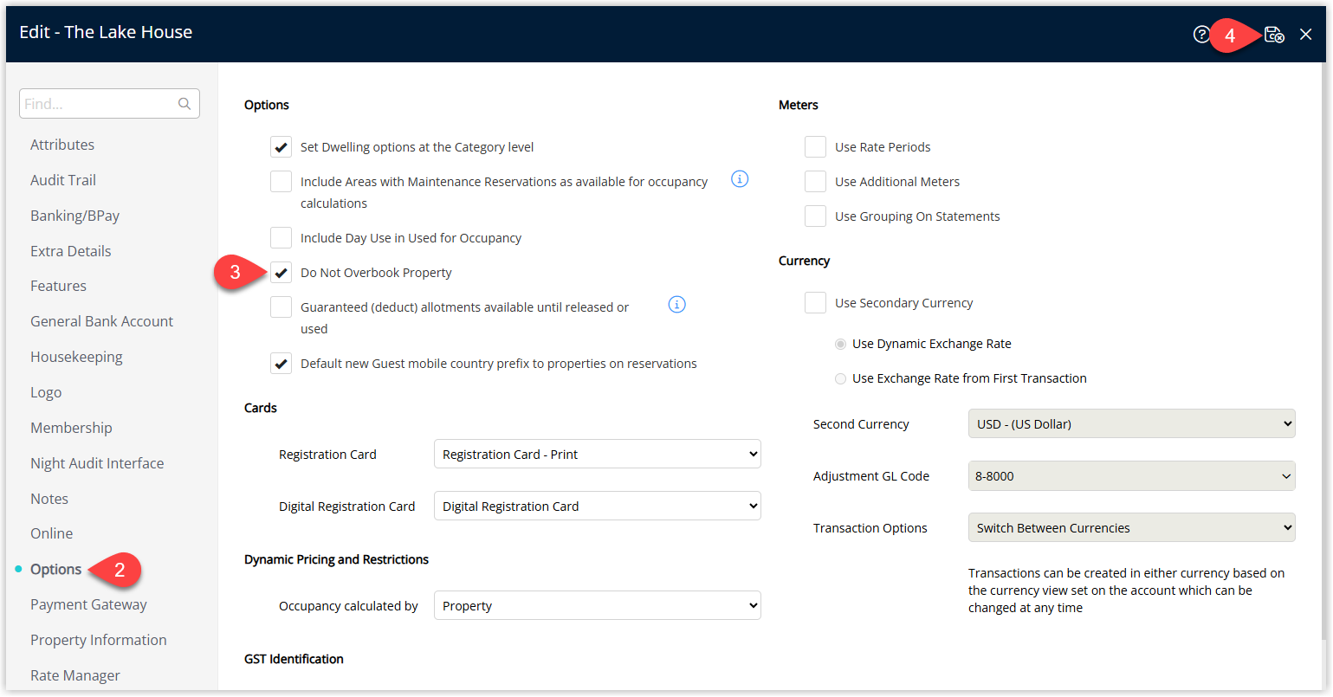Screen dimensions: 1333x697
Task: Enable Guaranteed (deduct) allotments checkbox
Action: tap(281, 307)
